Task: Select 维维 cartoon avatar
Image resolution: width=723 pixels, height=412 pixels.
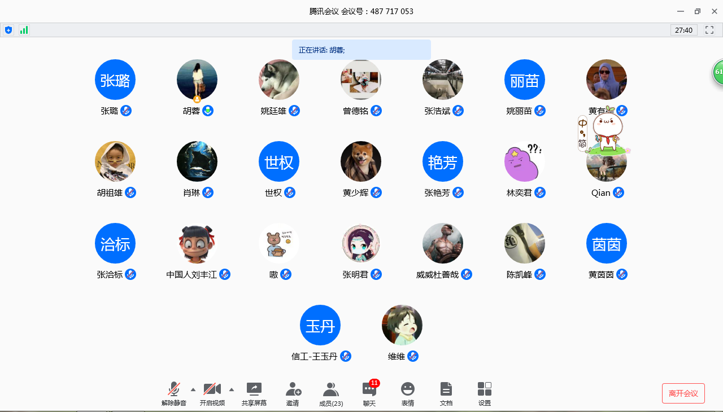Action: tap(402, 325)
